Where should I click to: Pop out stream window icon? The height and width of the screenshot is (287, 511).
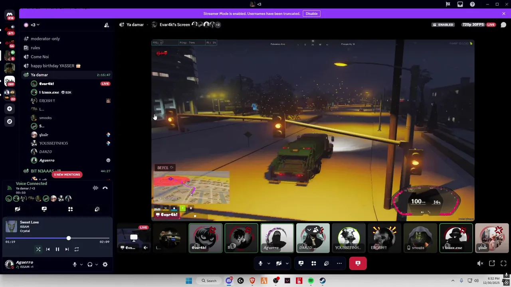(x=492, y=263)
